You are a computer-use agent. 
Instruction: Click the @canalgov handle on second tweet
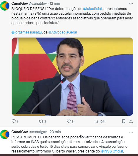[38, 132]
